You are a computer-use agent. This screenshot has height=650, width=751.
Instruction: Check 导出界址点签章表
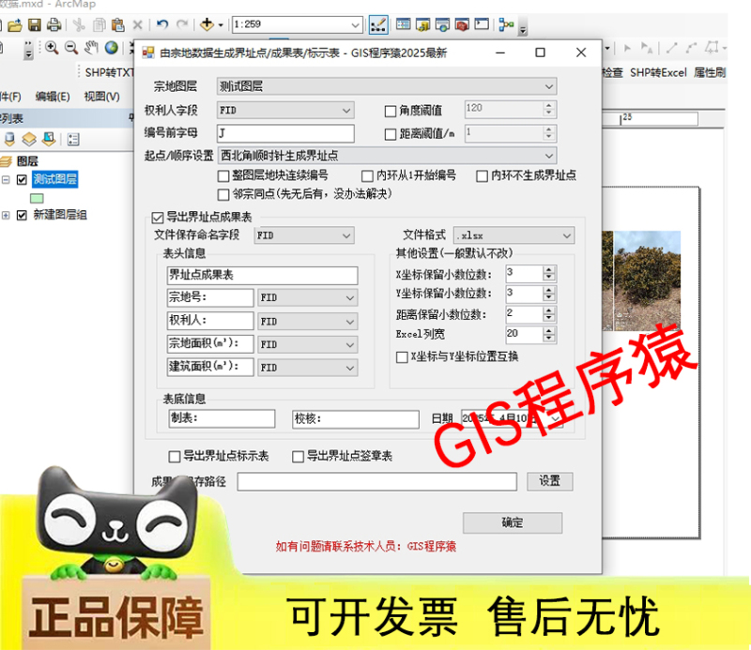click(298, 457)
